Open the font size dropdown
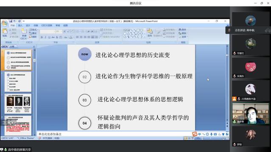271x152 pixels. (x=61, y=32)
